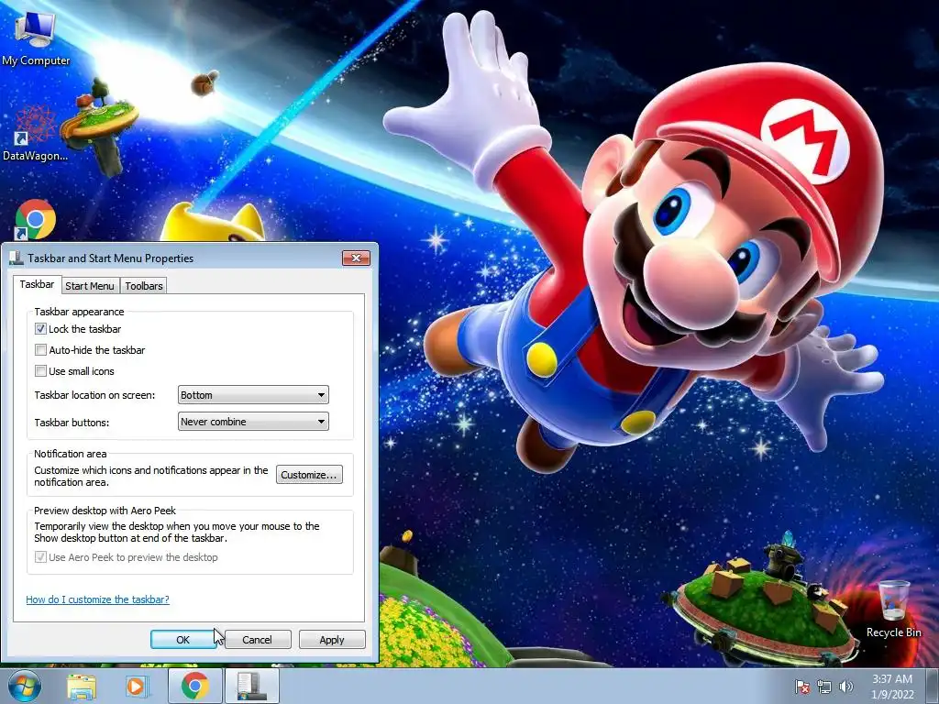Close the Taskbar and Start Menu Properties dialog
The image size is (939, 704).
point(357,258)
